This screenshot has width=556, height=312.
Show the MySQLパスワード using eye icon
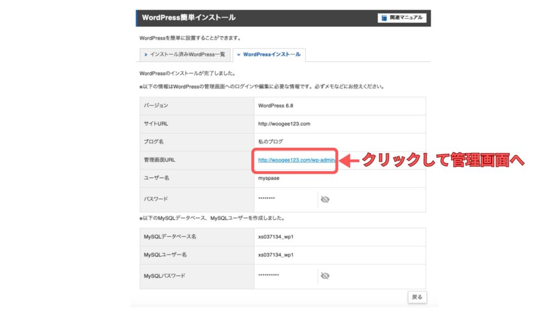click(x=325, y=276)
